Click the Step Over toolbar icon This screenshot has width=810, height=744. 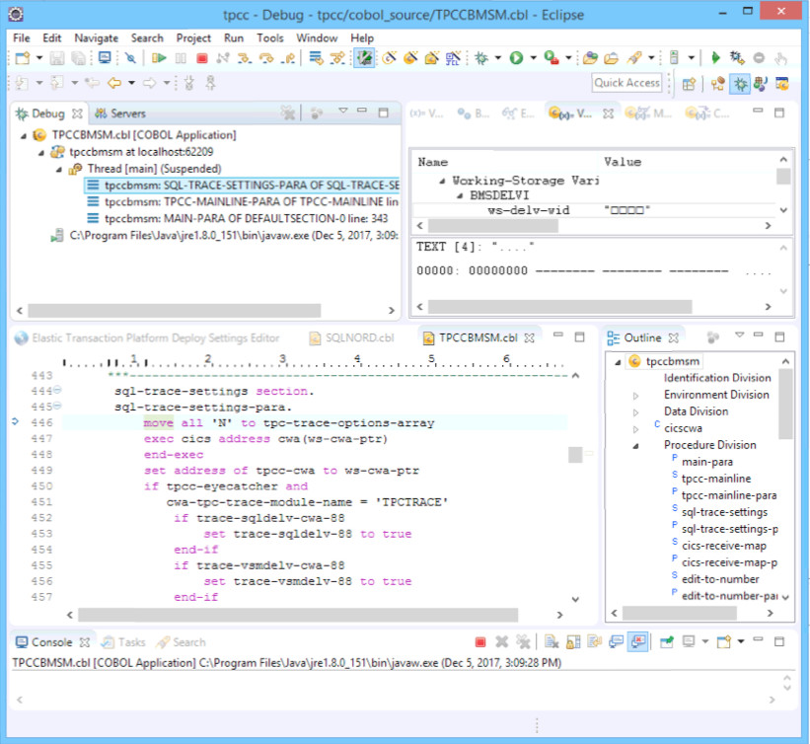click(x=266, y=58)
